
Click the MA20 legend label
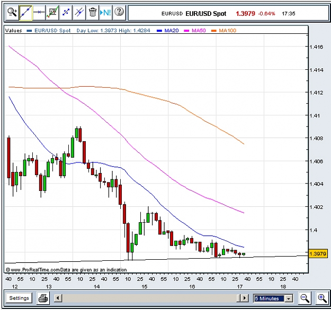pyautogui.click(x=172, y=31)
